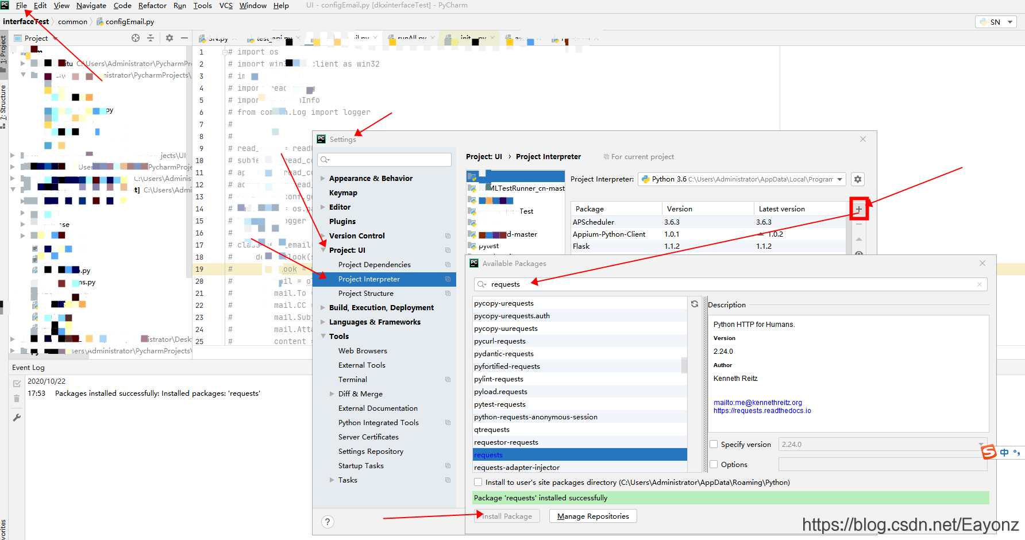The image size is (1025, 540).
Task: Tick the Options checkbox
Action: tap(714, 464)
